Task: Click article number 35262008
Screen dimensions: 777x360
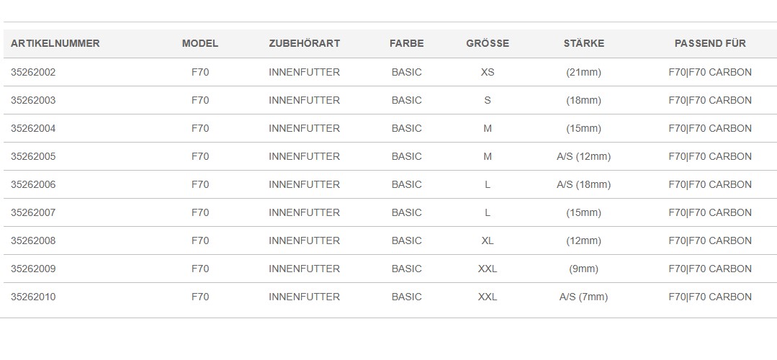Action: pyautogui.click(x=33, y=240)
